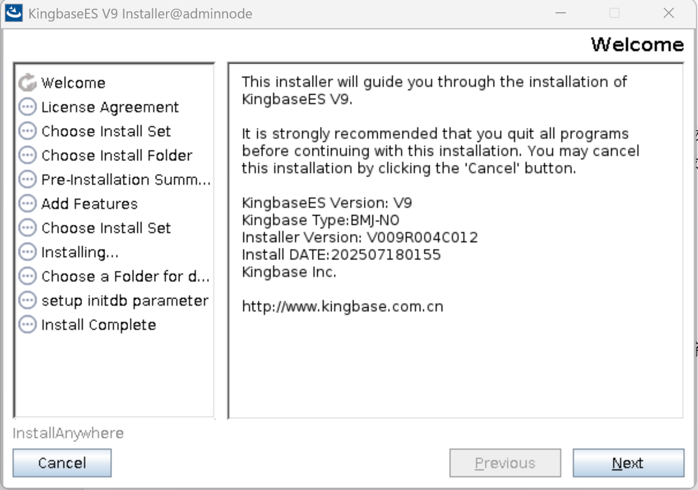The height and width of the screenshot is (490, 698).
Task: Click the icon beside the Installing... step
Action: click(x=27, y=252)
